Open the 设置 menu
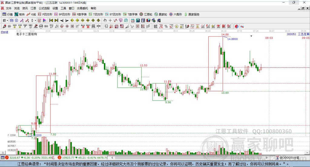The width and height of the screenshot is (310, 167). click(55, 8)
